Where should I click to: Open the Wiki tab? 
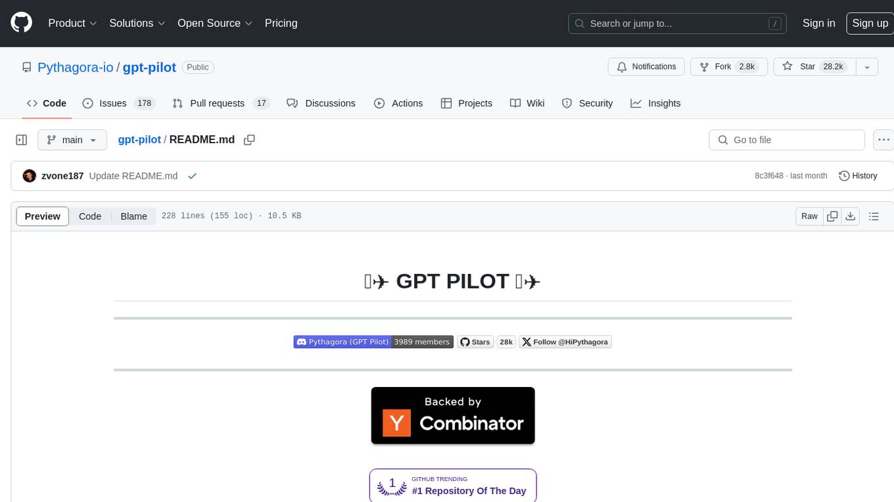[x=527, y=103]
